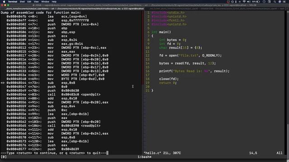Click the 'push 0x8048630' instruction line
289x162 pixels.
[43, 90]
